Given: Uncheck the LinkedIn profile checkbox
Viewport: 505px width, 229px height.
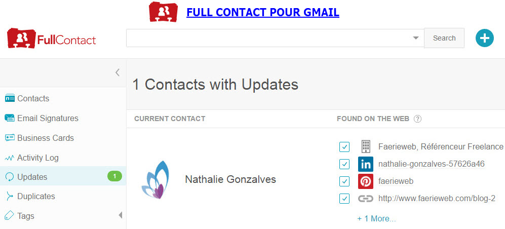Looking at the screenshot, I should pyautogui.click(x=344, y=164).
